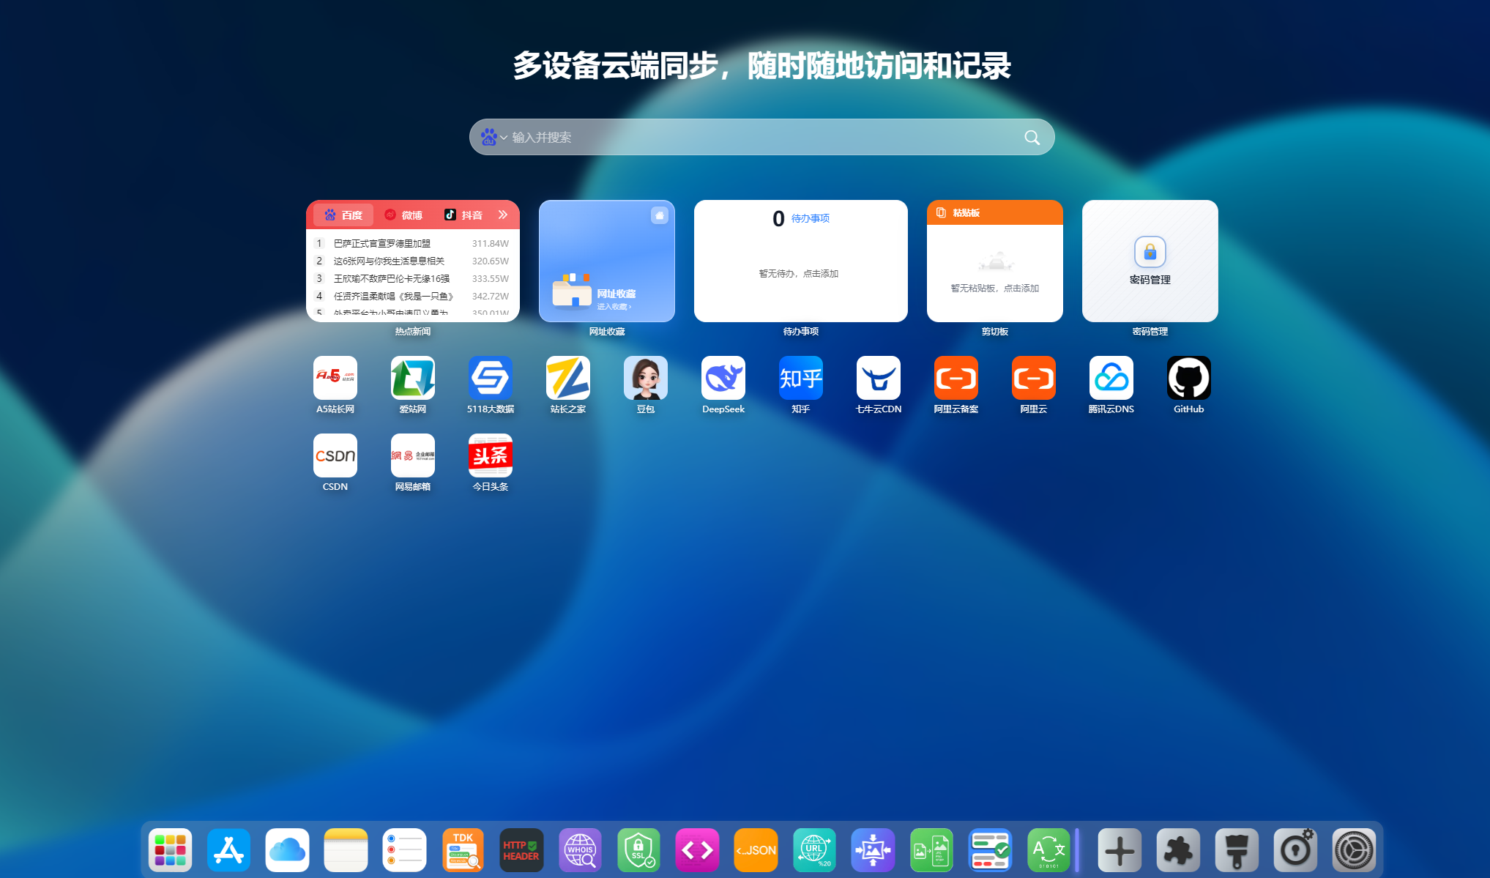This screenshot has width=1490, height=878.
Task: Launch the 5118大数据 shortcut
Action: point(491,378)
